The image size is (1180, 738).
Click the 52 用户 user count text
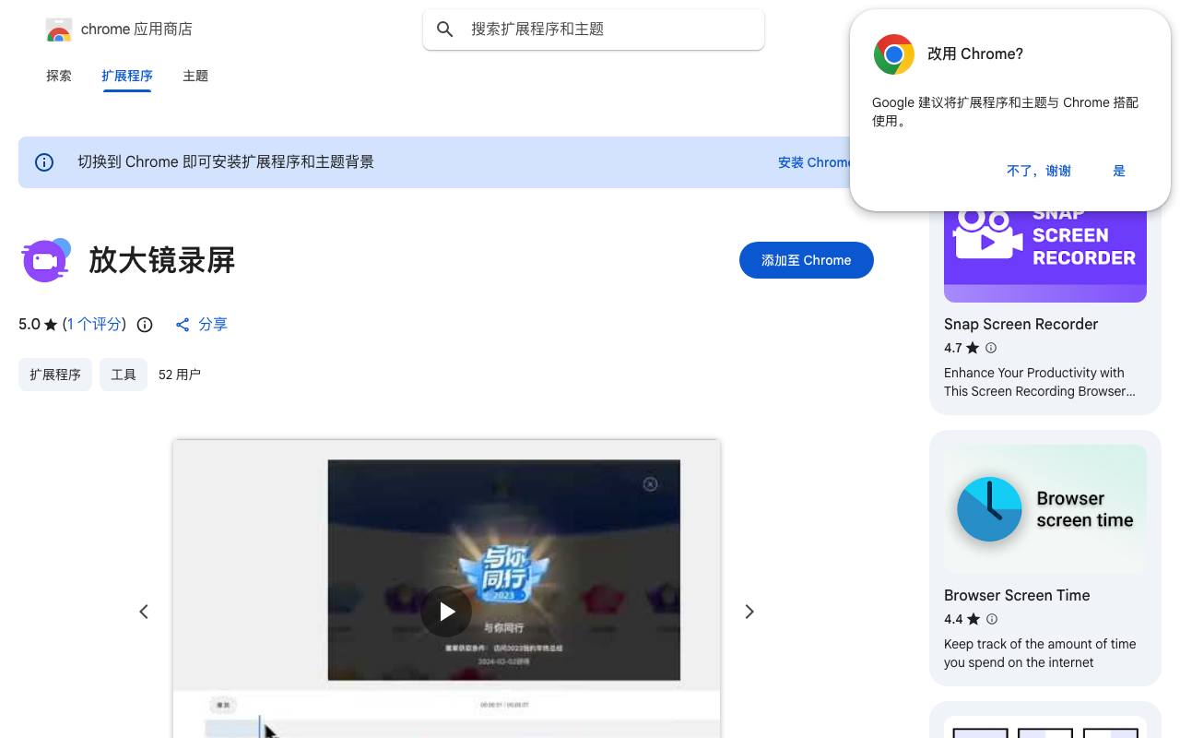coord(180,375)
